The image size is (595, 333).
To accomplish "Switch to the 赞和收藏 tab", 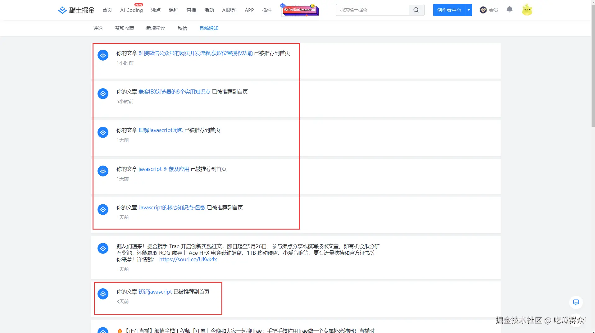I will point(124,28).
